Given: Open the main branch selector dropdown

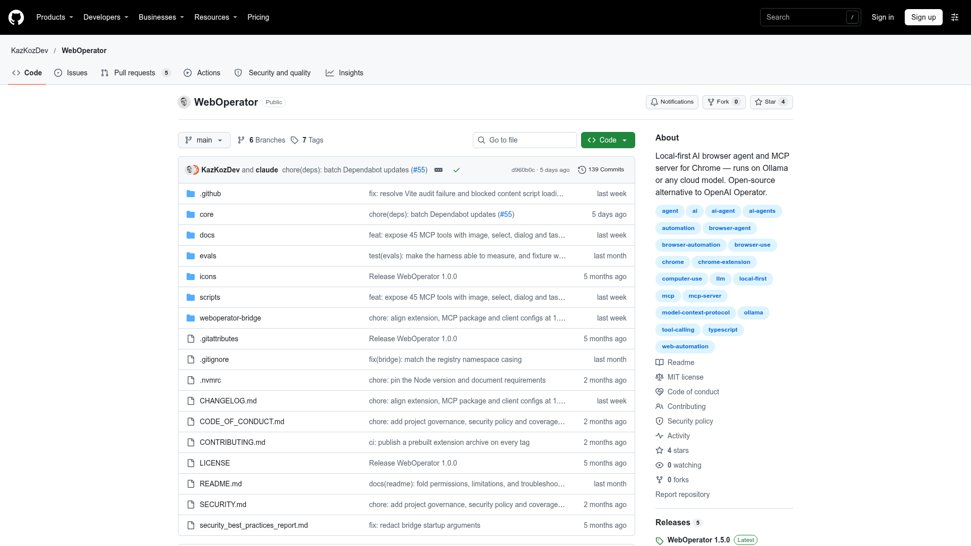Looking at the screenshot, I should coord(204,140).
